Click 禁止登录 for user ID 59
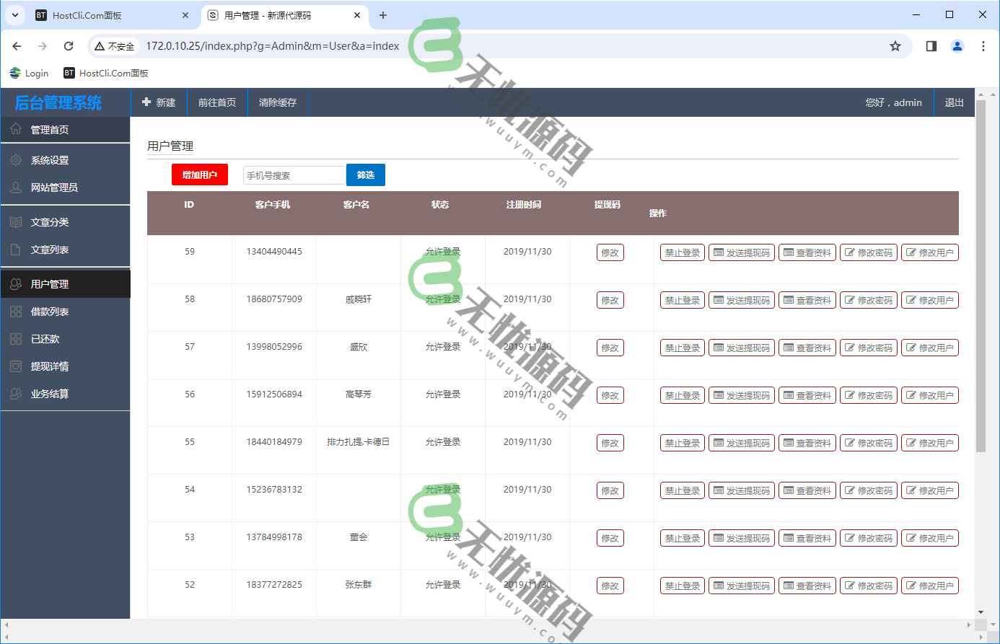The image size is (1000, 644). 682,253
